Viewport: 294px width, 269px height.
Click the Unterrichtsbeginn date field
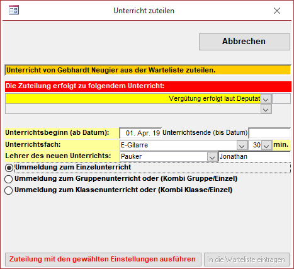coord(140,133)
